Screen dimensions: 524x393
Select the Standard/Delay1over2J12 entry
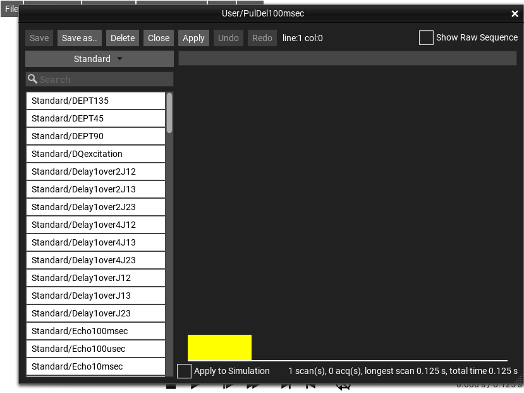click(x=95, y=172)
